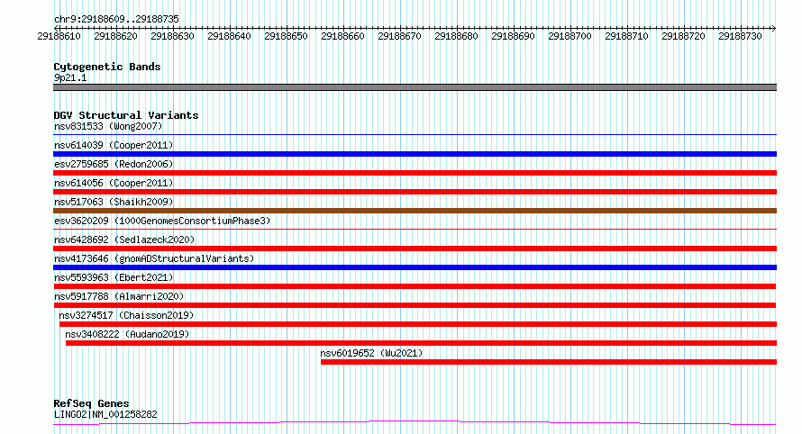
Task: Click ruler position 29188710
Action: point(626,36)
